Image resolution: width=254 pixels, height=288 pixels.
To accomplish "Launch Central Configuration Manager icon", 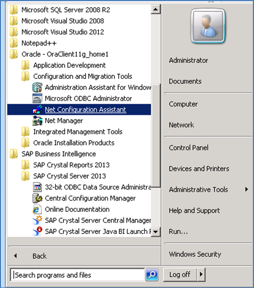I will 37,198.
